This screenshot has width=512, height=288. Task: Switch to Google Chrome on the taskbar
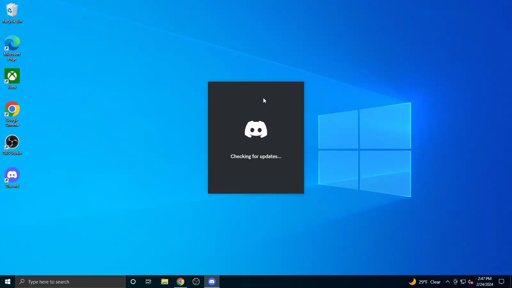point(180,282)
